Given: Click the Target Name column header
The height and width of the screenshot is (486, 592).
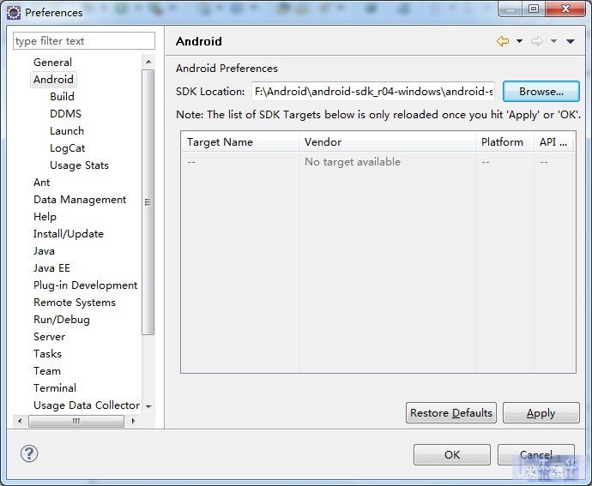Looking at the screenshot, I should (x=239, y=142).
